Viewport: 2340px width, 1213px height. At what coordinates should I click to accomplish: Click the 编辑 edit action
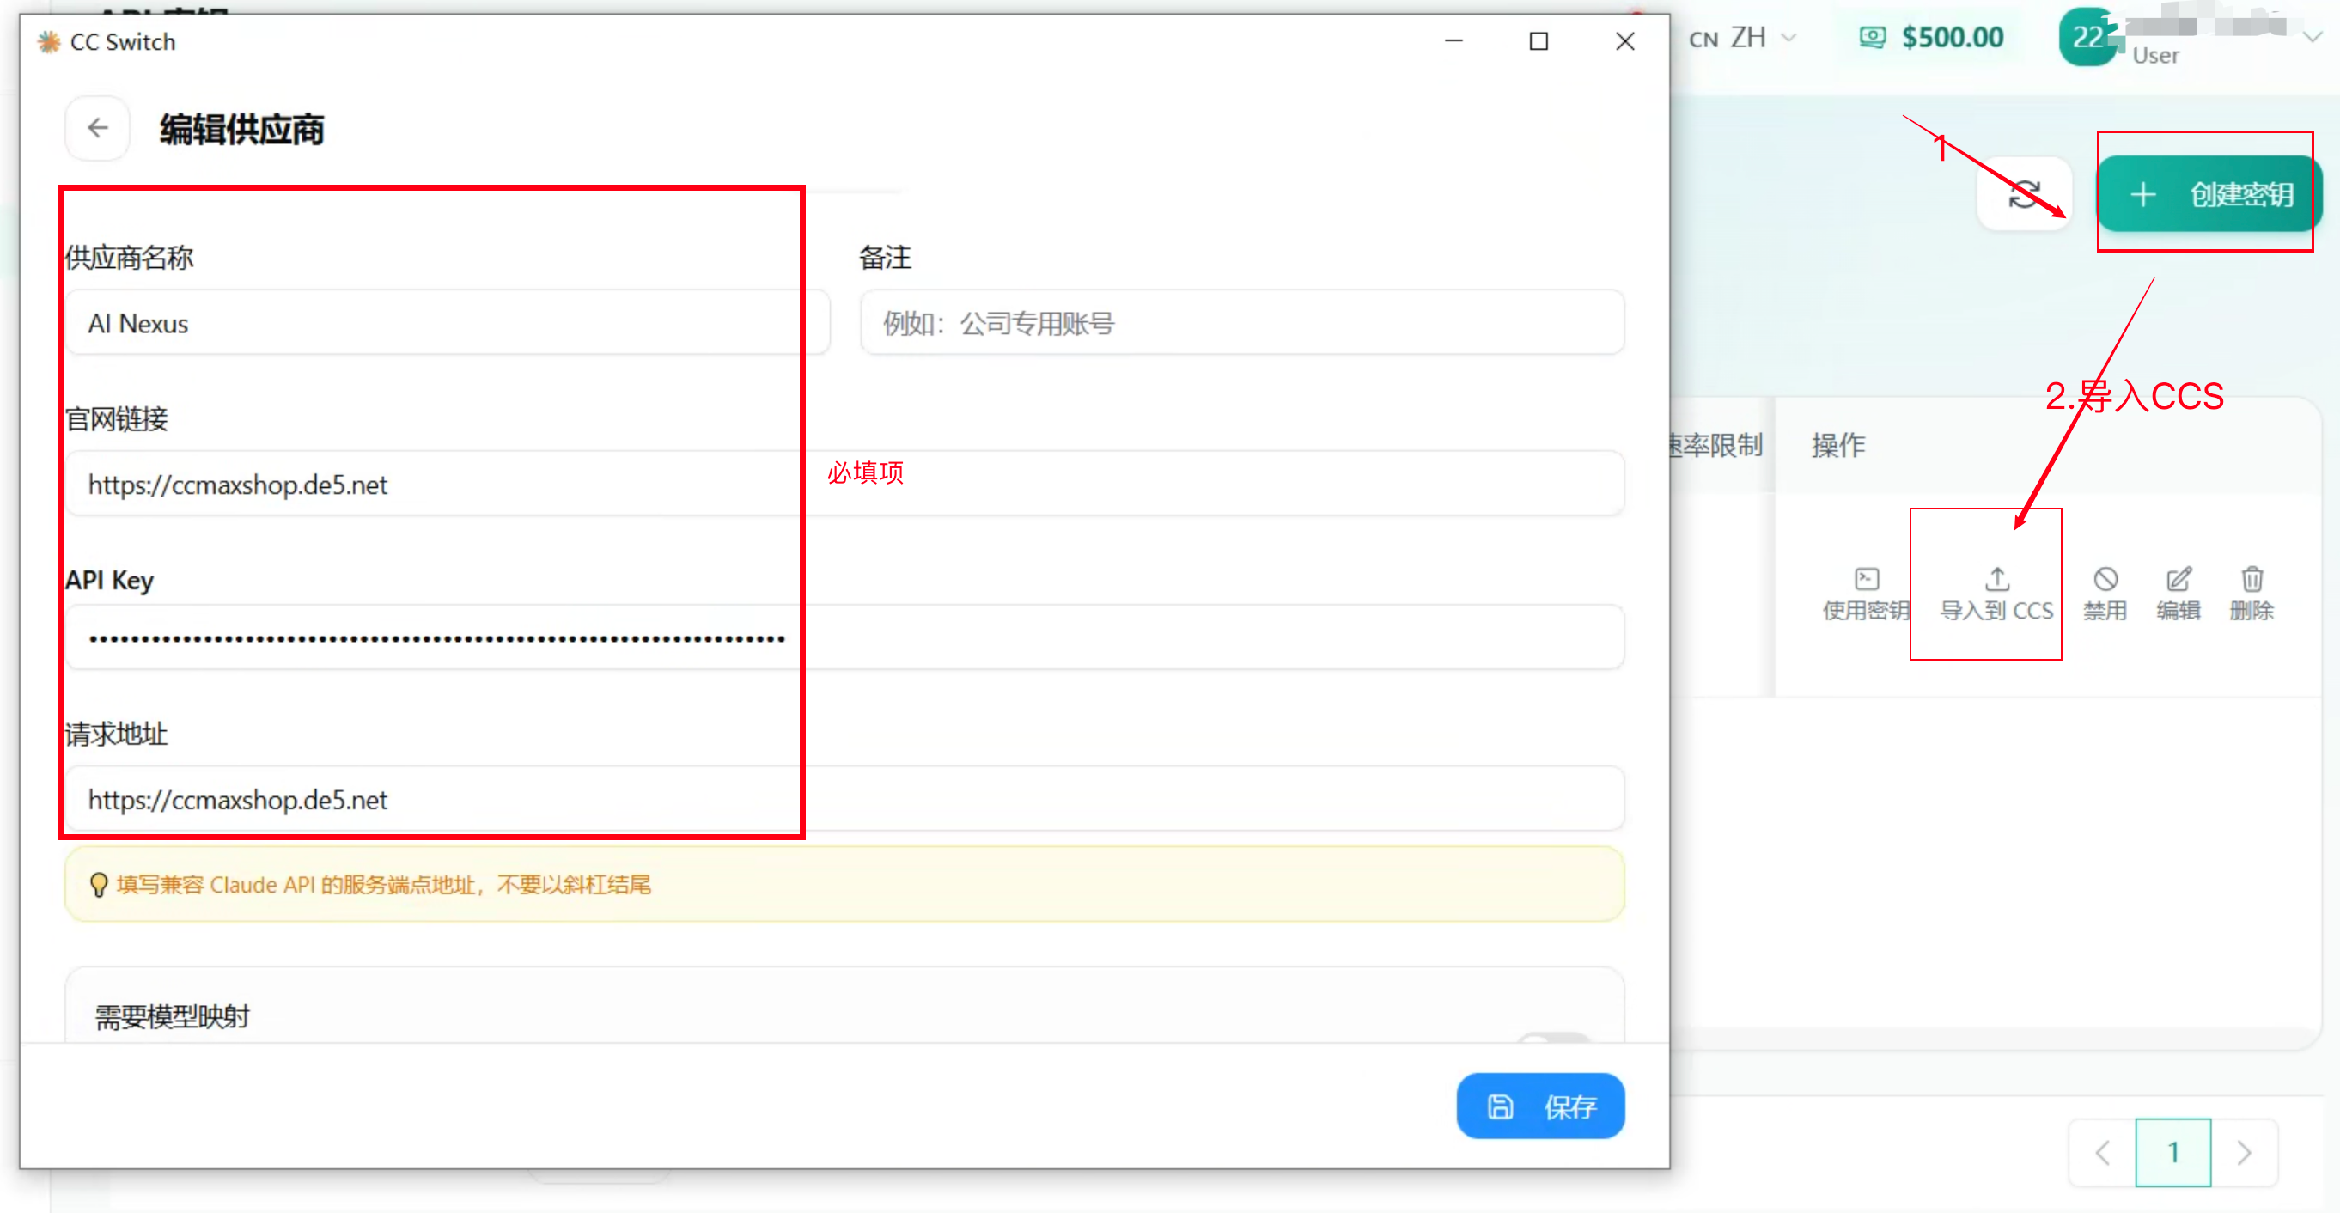tap(2179, 594)
